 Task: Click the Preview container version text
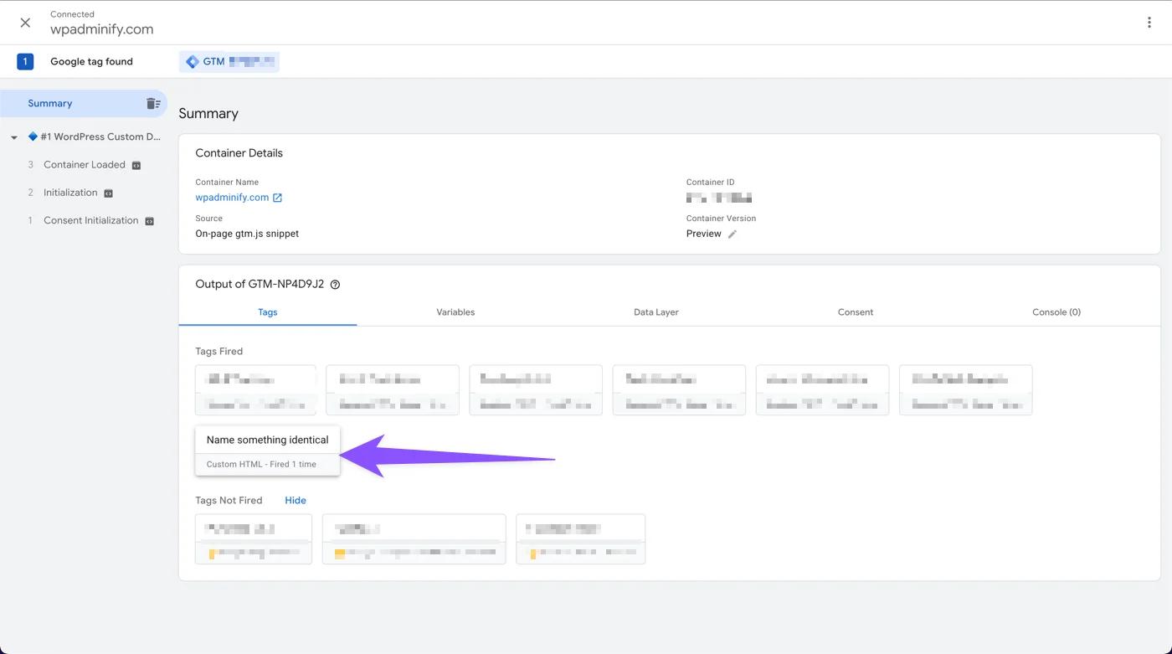[703, 234]
